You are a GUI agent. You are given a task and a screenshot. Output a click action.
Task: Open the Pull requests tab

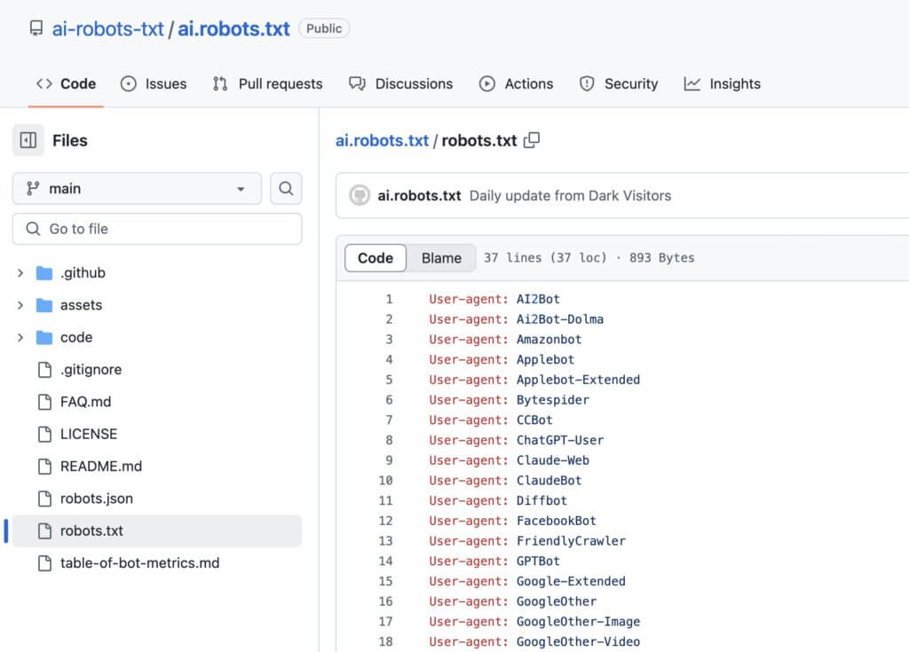(x=267, y=84)
